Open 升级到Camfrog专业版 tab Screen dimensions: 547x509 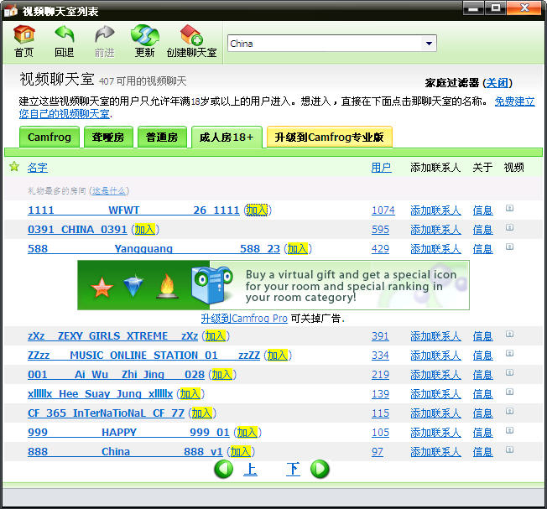[x=330, y=137]
